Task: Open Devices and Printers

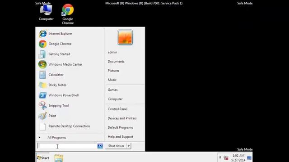Action: (x=122, y=118)
